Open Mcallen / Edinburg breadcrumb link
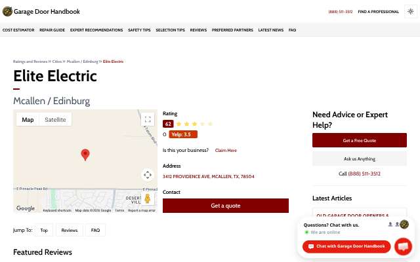The height and width of the screenshot is (262, 420). 82,62
